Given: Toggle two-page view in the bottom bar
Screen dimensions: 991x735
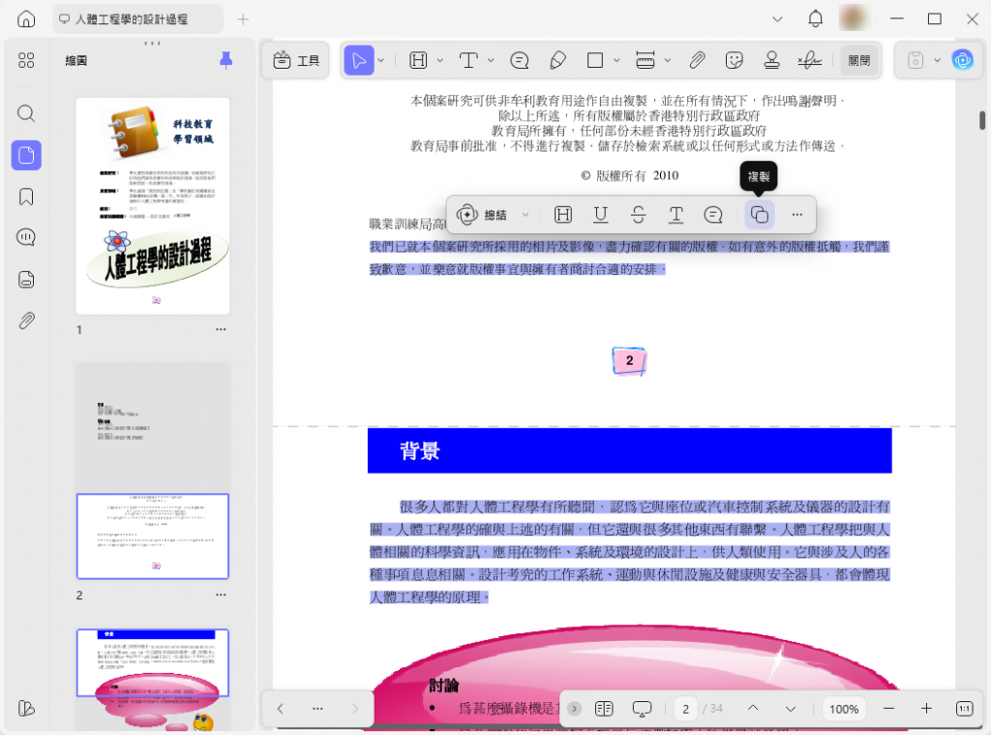Looking at the screenshot, I should pyautogui.click(x=604, y=708).
